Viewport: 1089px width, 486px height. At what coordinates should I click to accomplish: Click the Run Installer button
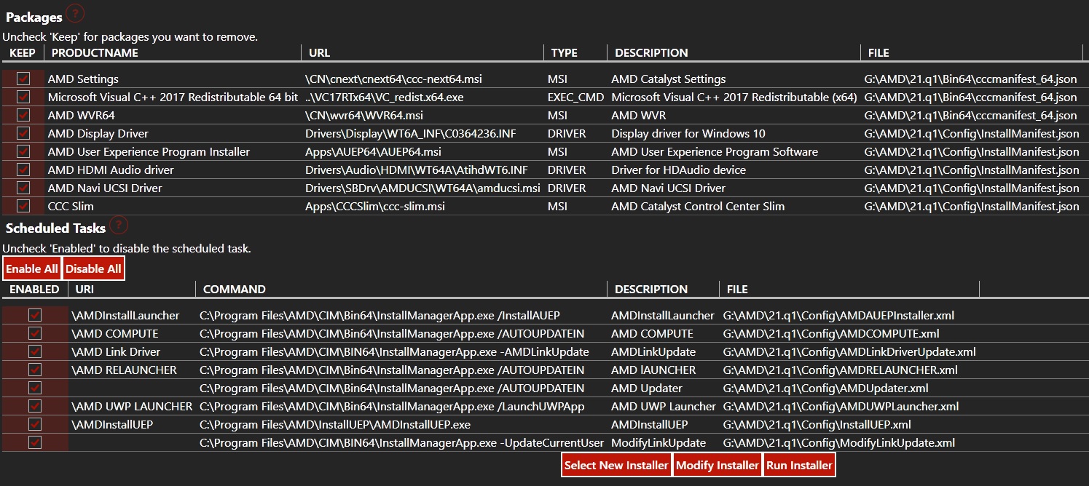pyautogui.click(x=799, y=465)
